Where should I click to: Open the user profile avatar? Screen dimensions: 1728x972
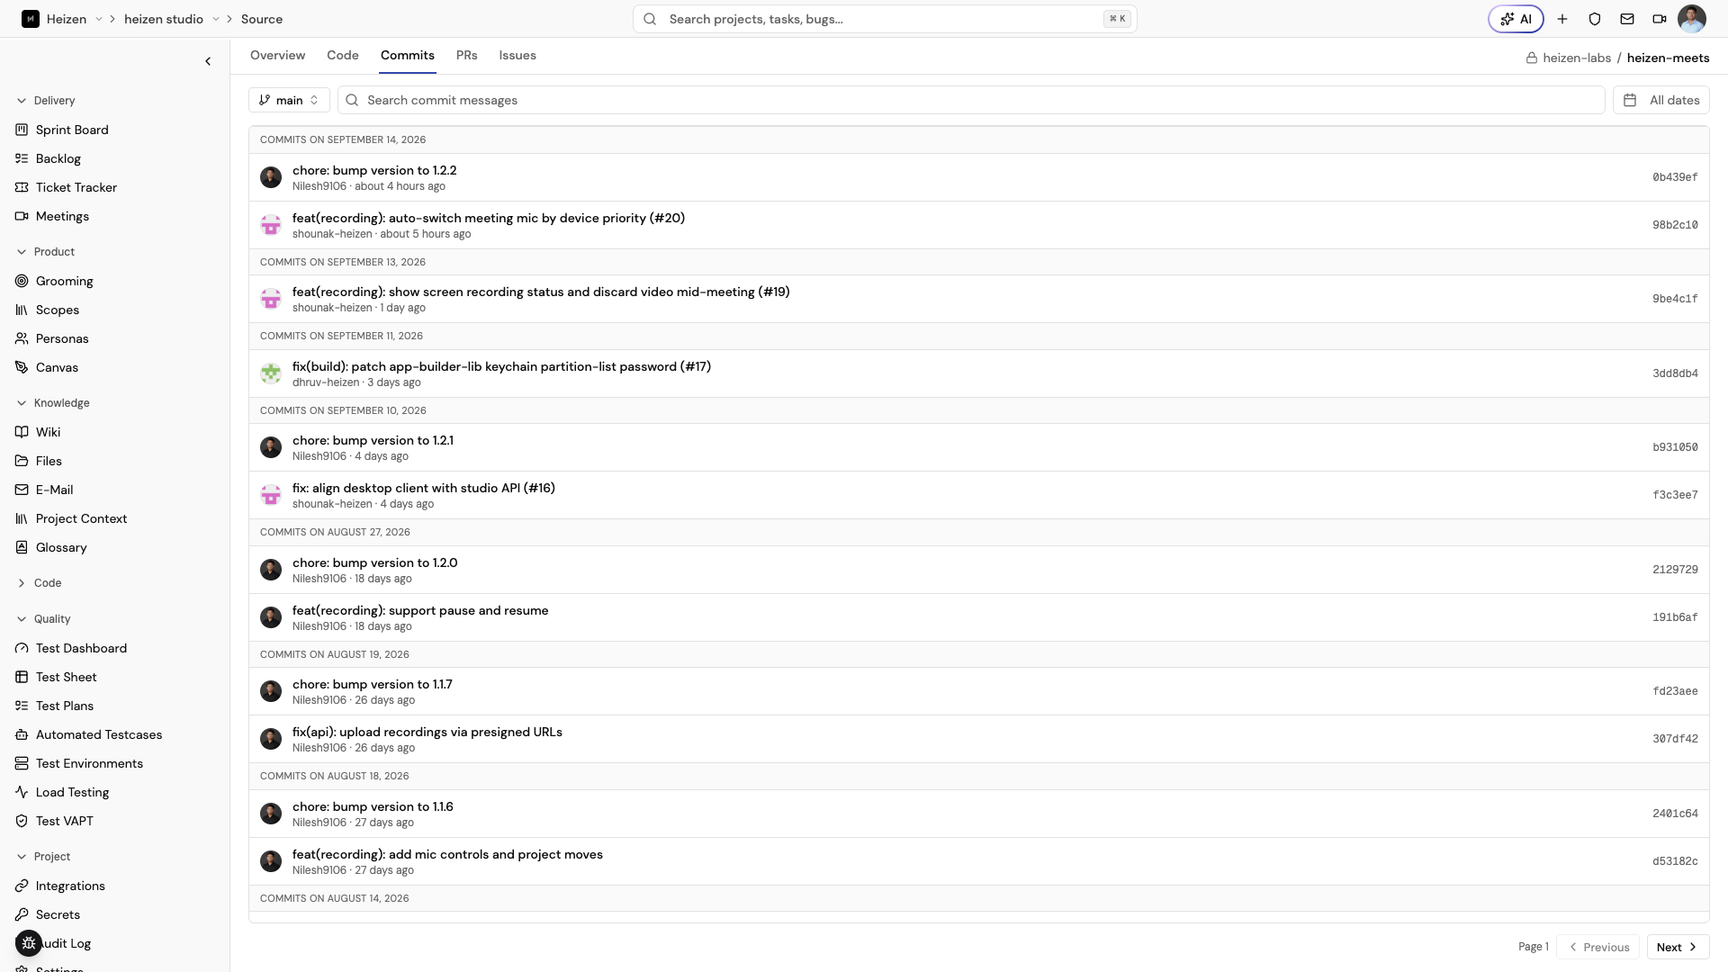[x=1692, y=19]
